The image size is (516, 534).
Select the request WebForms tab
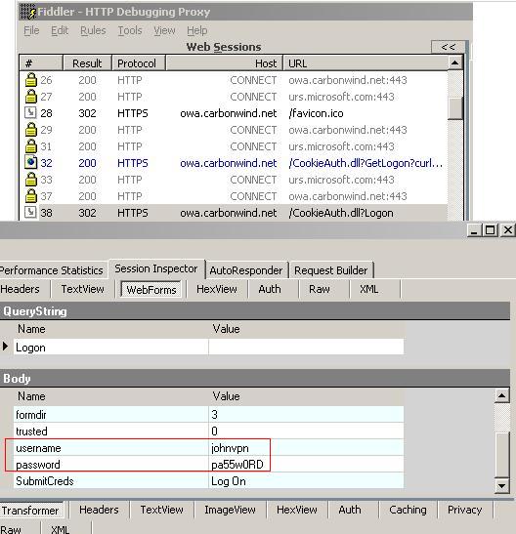pos(150,290)
